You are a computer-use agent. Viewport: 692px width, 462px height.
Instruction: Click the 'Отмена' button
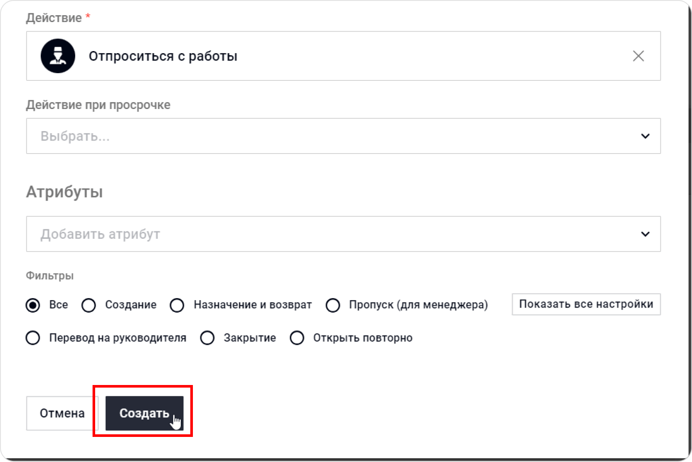pos(62,413)
